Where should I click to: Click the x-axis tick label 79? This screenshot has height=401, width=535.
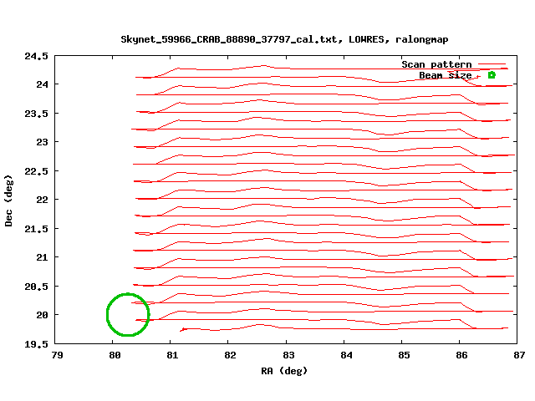(x=58, y=355)
